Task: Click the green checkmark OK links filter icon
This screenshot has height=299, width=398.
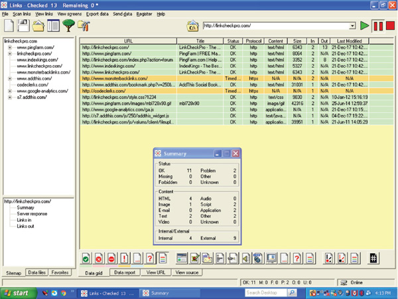Action: click(x=87, y=258)
